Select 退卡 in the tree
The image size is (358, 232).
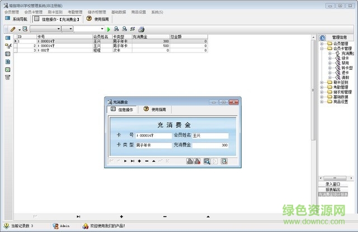(x=345, y=73)
